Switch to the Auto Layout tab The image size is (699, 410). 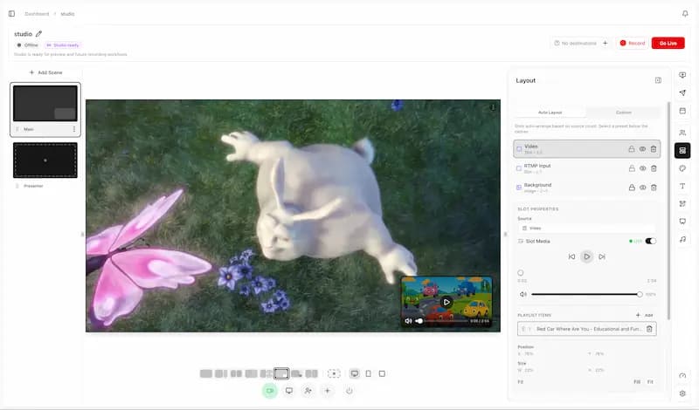(x=550, y=113)
